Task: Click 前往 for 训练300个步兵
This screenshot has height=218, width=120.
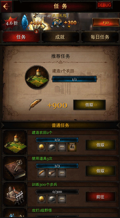Action: coord(100,197)
